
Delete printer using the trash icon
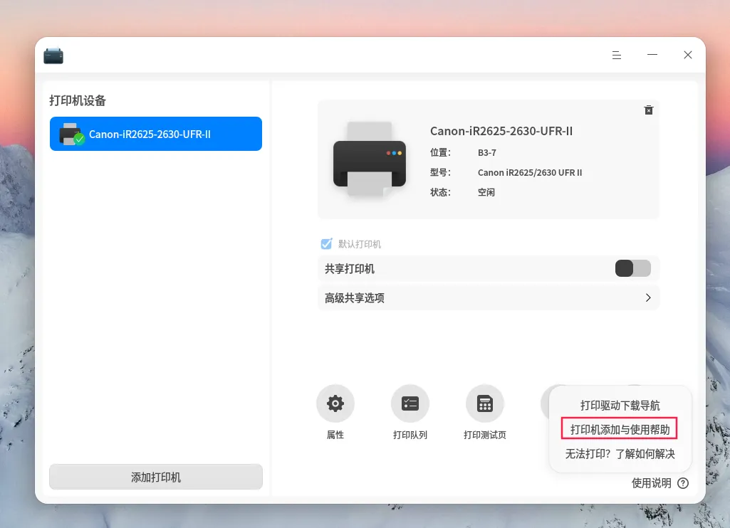[649, 110]
